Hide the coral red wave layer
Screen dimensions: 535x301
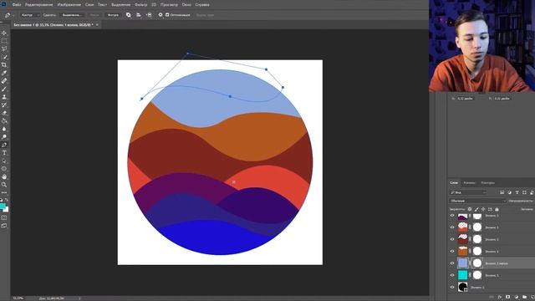452,227
